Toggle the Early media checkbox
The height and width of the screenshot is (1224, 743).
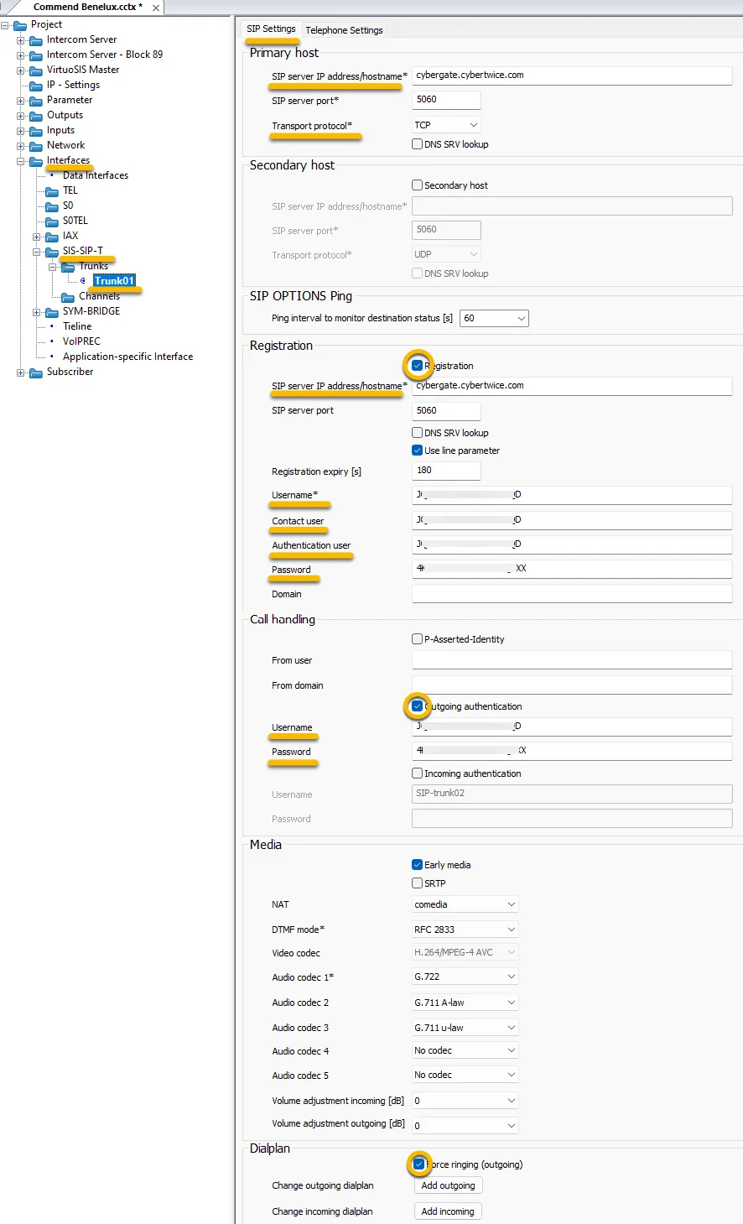[x=417, y=865]
